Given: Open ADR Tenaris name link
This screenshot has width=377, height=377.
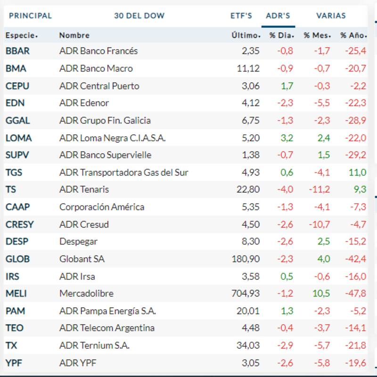Looking at the screenshot, I should tap(84, 189).
